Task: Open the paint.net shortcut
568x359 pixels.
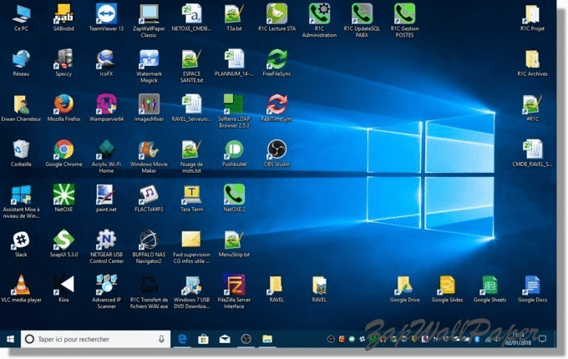Action: [x=106, y=194]
